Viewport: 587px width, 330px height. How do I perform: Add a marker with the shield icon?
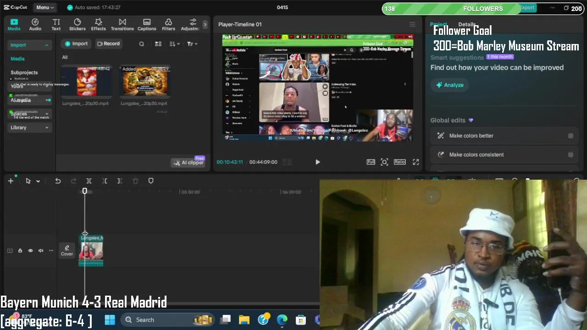(x=151, y=181)
